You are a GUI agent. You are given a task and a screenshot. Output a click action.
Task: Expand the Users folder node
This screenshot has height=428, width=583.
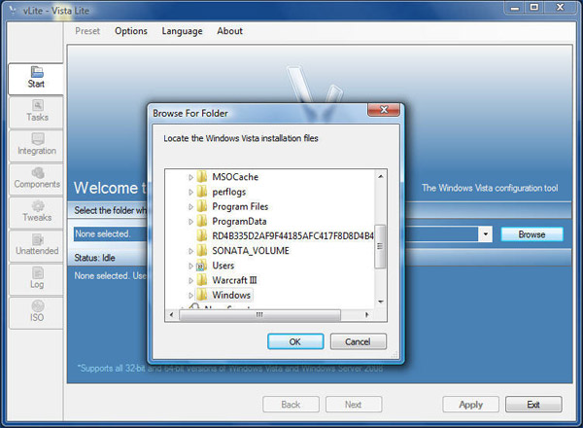point(190,266)
